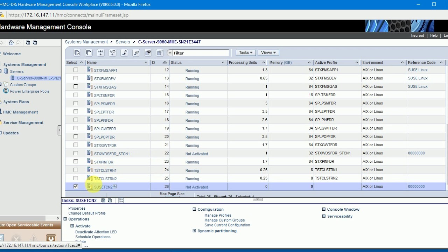
Task: Expand the Dynamic partitioning group
Action: (x=194, y=231)
